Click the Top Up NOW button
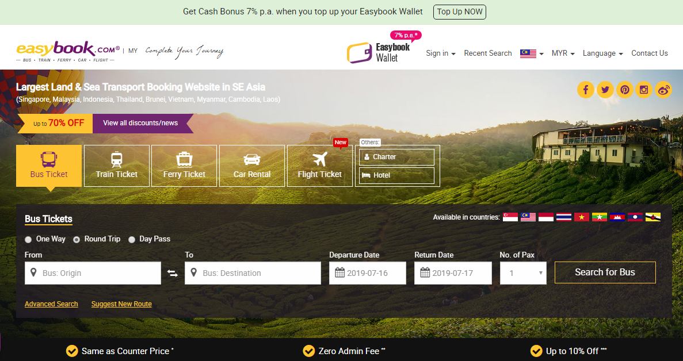 (x=460, y=11)
